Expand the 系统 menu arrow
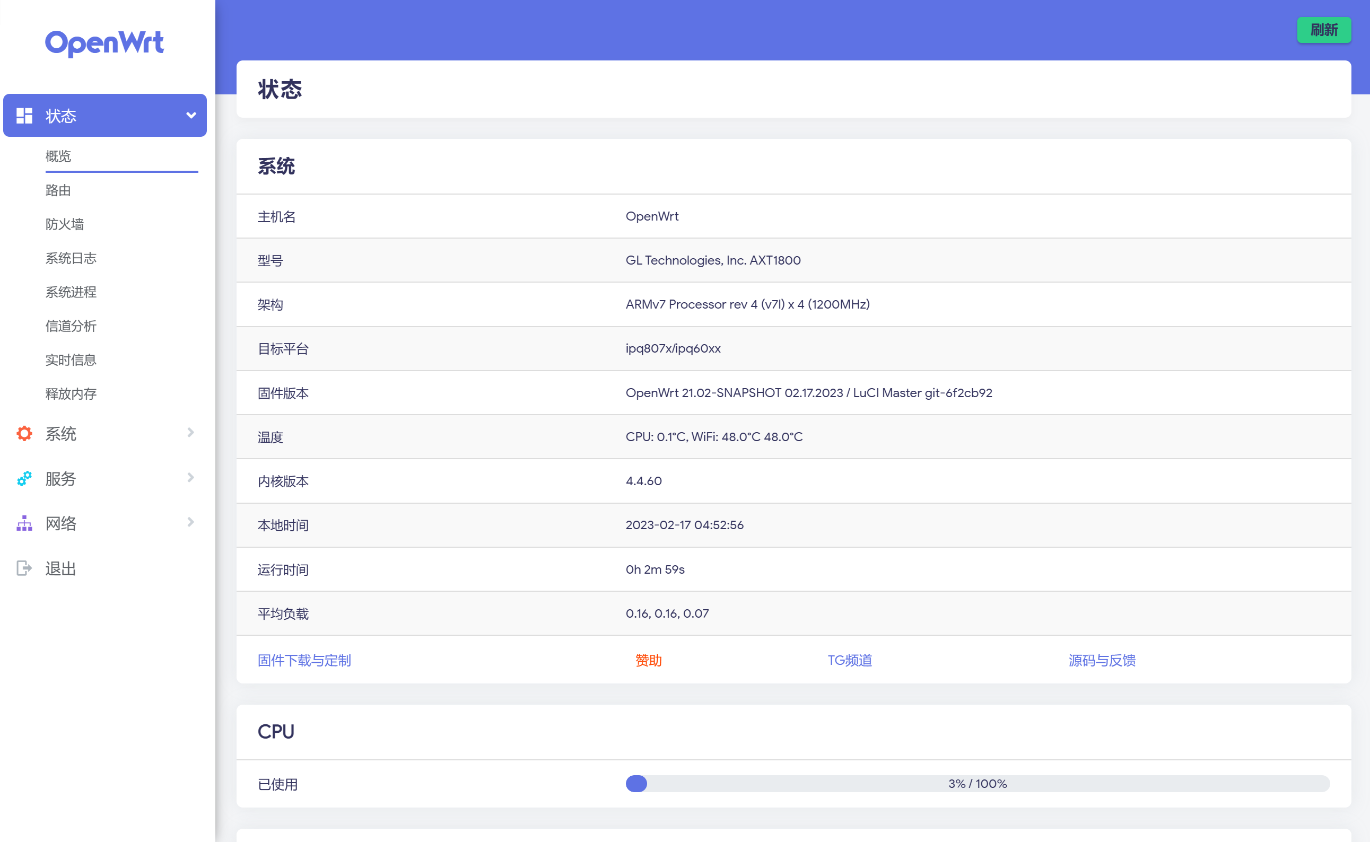Viewport: 1370px width, 842px height. pyautogui.click(x=190, y=433)
